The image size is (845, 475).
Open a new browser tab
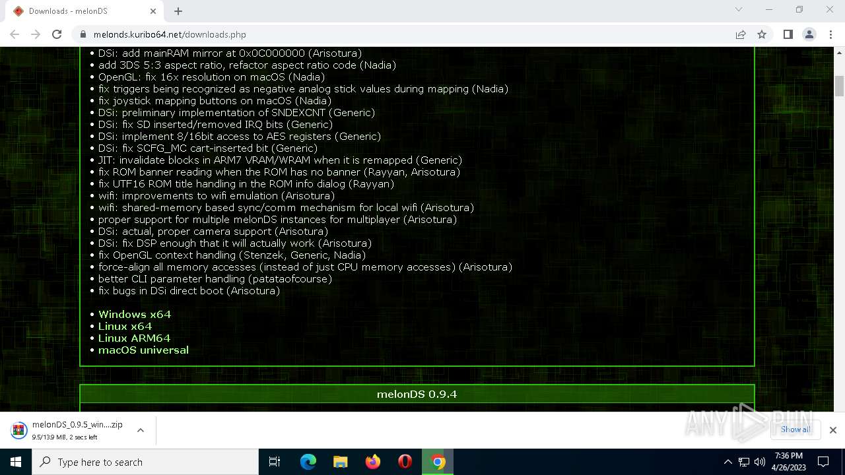[x=178, y=11]
